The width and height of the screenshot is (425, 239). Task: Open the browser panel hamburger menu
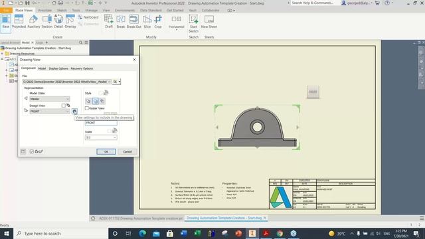(86, 42)
